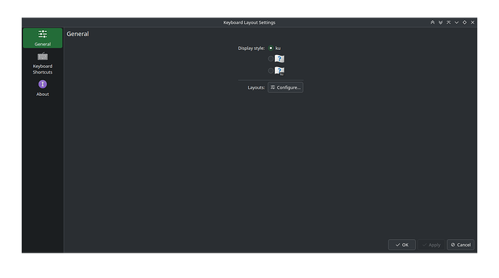
Task: Click the keep-below double down-arrow titlebar icon
Action: click(x=440, y=22)
